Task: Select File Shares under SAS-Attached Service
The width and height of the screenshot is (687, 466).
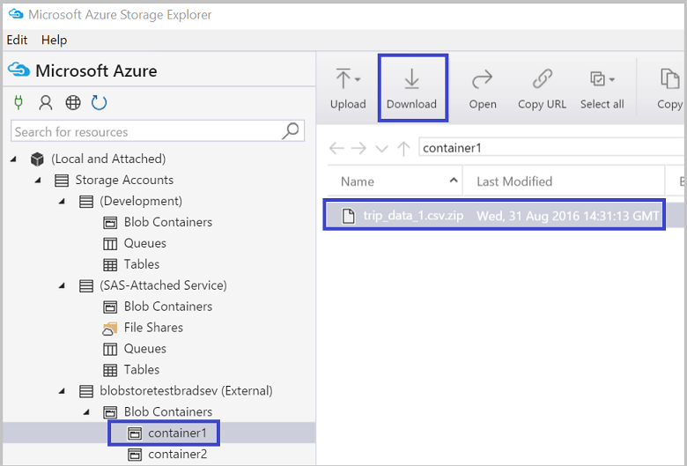Action: 152,327
